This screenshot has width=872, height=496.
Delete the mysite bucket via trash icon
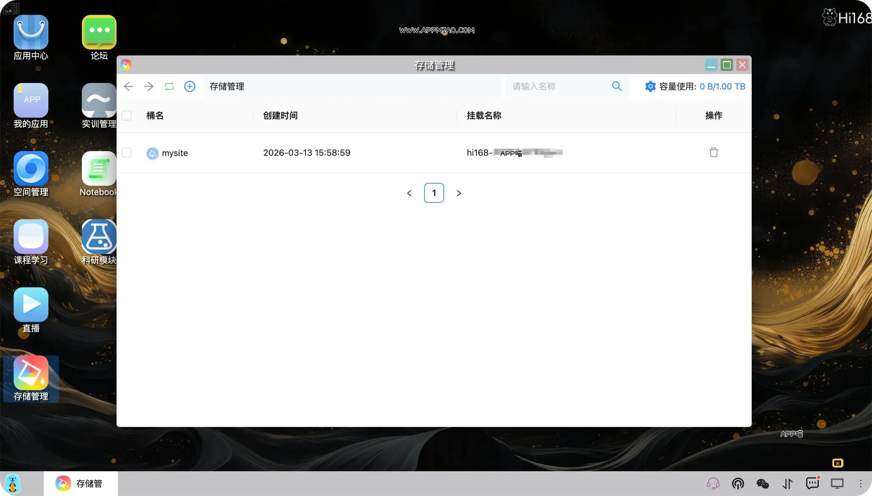coord(713,153)
